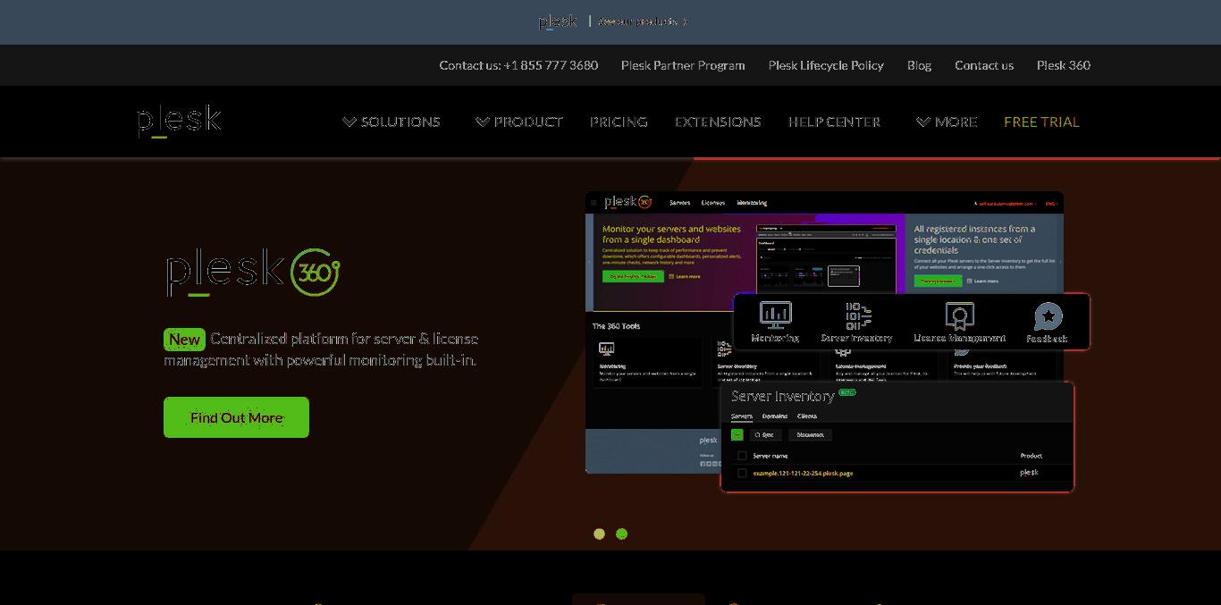Click the Feedback star bubble icon

pos(1048,316)
